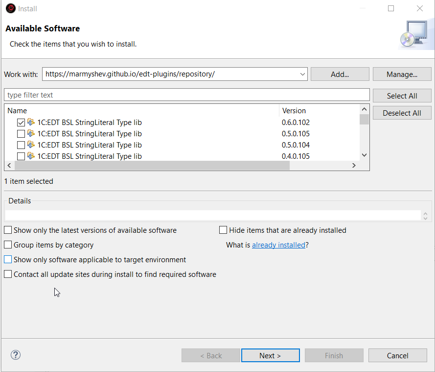Image resolution: width=435 pixels, height=372 pixels.
Task: Click Select All button
Action: 402,96
